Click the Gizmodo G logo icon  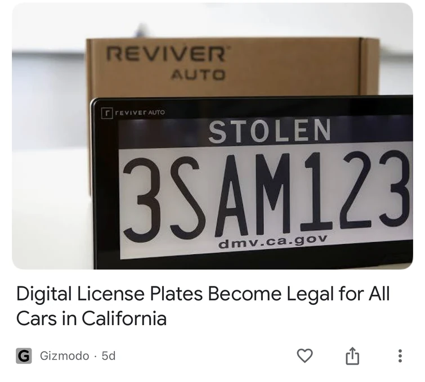[x=24, y=356]
